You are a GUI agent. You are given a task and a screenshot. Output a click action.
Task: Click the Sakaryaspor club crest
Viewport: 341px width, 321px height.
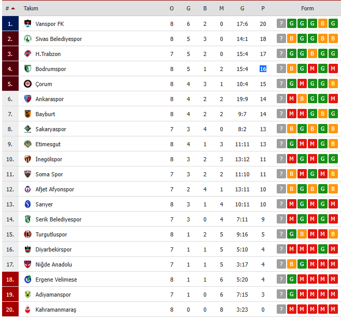tap(28, 129)
